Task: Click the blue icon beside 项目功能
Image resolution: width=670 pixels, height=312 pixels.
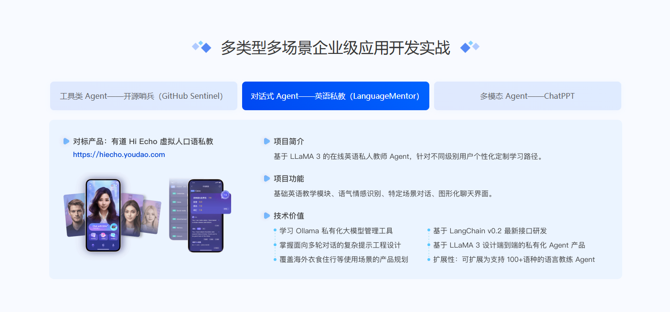Action: pyautogui.click(x=267, y=178)
